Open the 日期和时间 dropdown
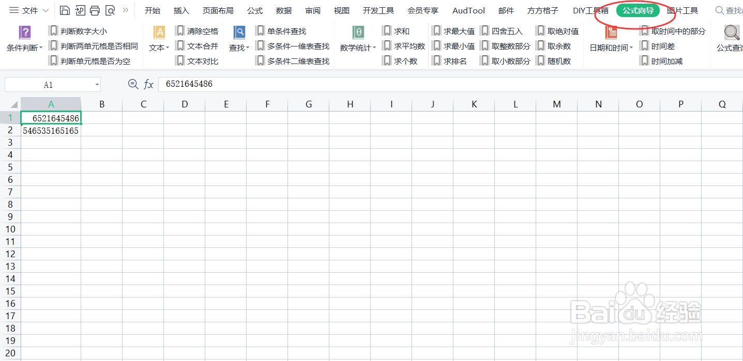Image resolution: width=743 pixels, height=361 pixels. pos(612,39)
